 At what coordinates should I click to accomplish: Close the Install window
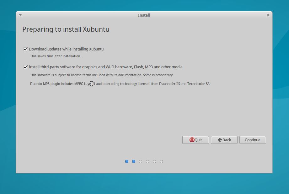pyautogui.click(x=268, y=15)
